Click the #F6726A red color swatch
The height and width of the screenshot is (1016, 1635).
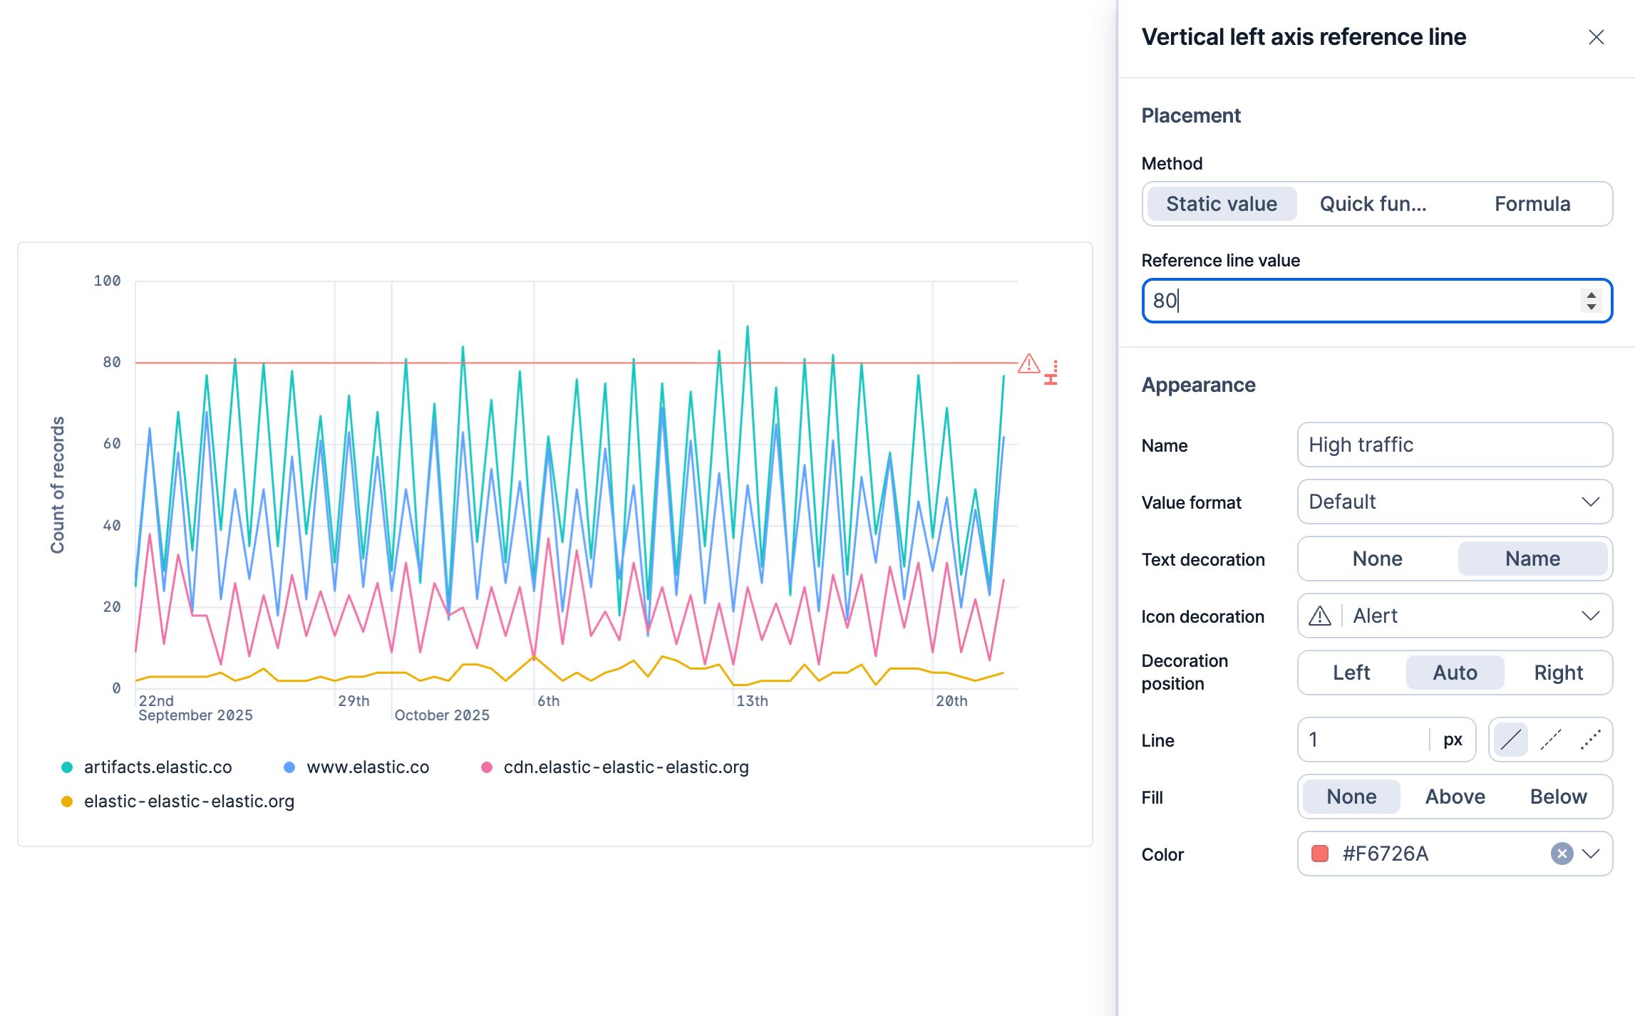[1320, 854]
